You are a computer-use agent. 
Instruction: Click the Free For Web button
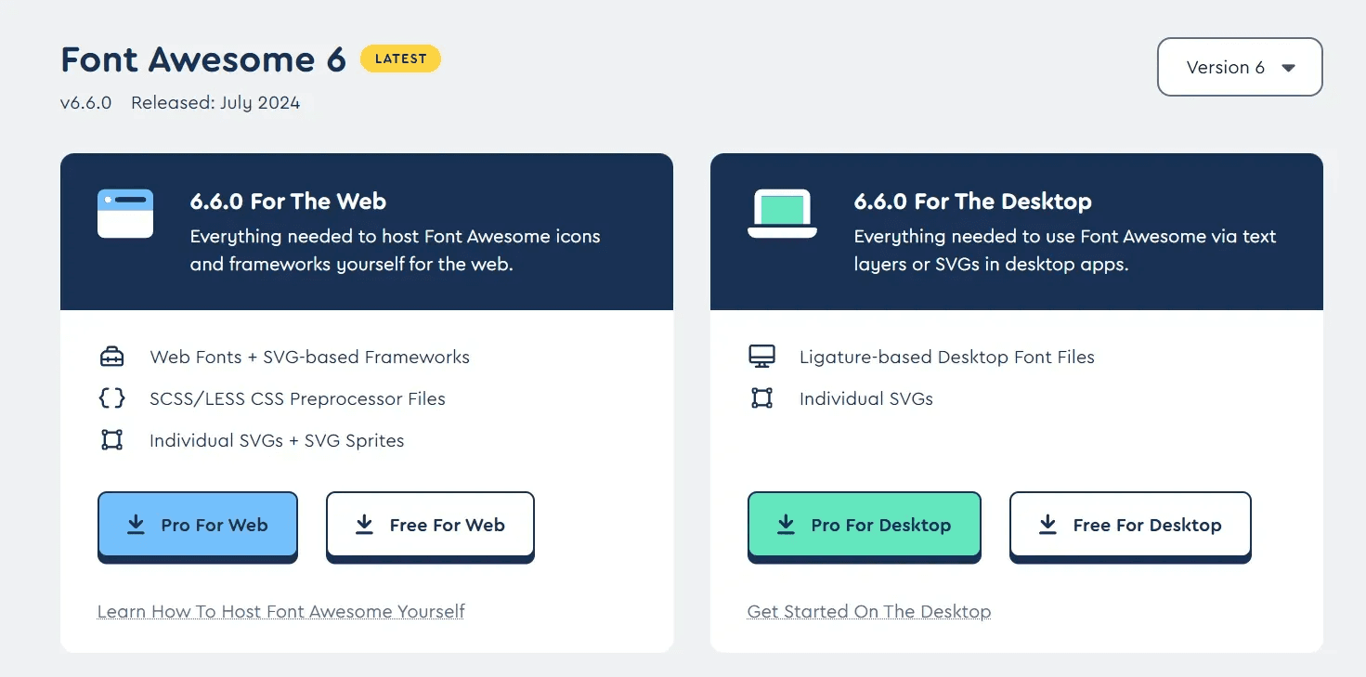430,524
